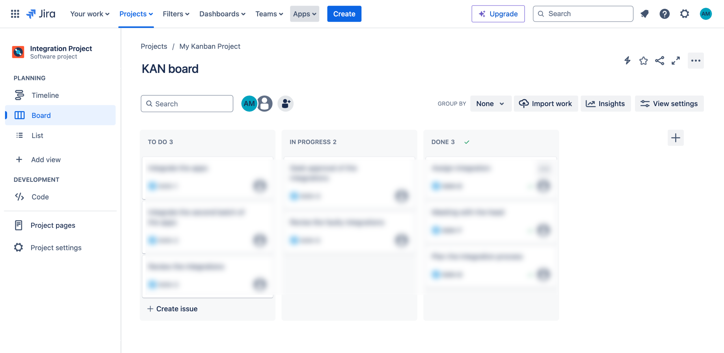Switch to Timeline view in sidebar
724x353 pixels.
pyautogui.click(x=45, y=95)
